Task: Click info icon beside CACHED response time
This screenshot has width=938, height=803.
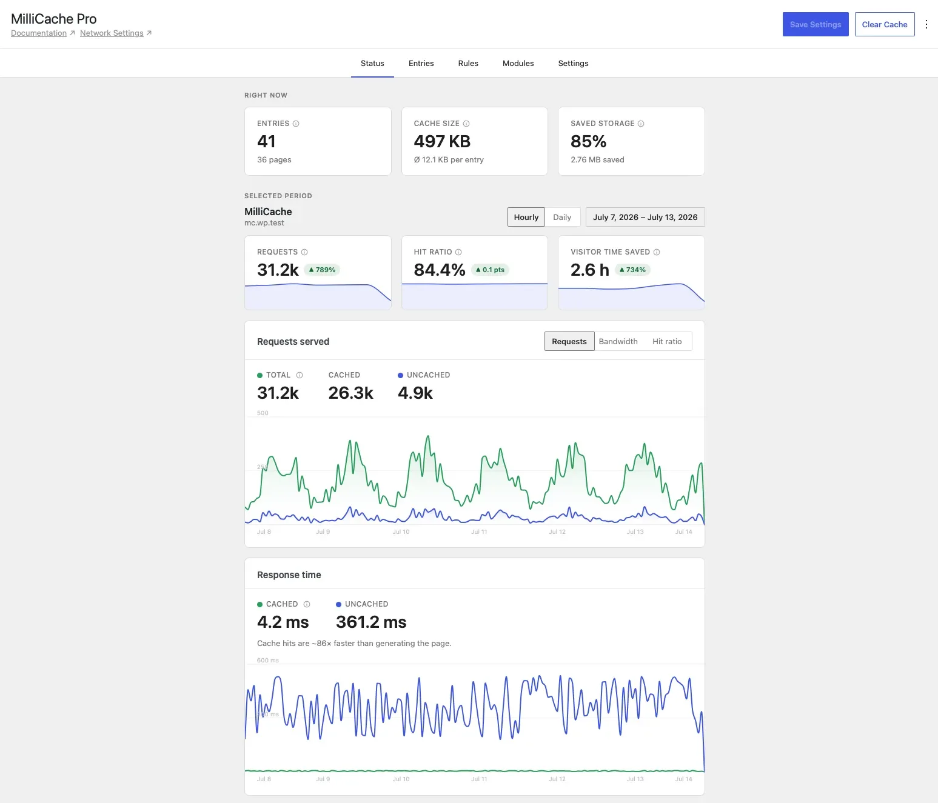Action: [x=307, y=604]
